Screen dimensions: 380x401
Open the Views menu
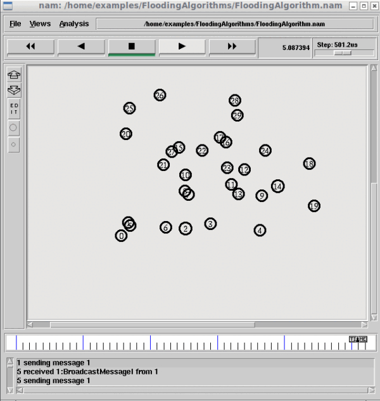pyautogui.click(x=40, y=23)
